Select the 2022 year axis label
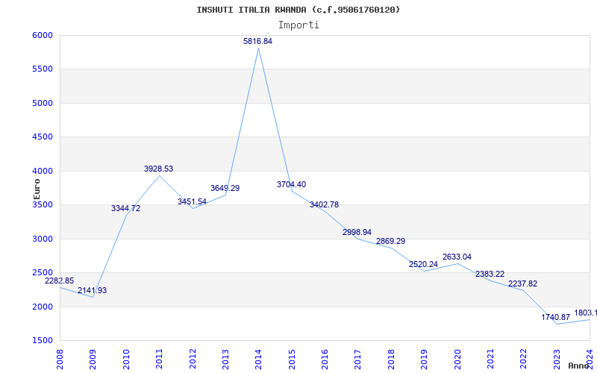 tap(524, 360)
